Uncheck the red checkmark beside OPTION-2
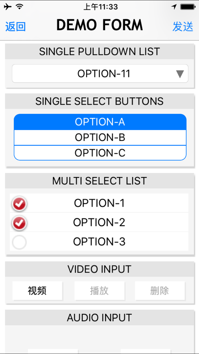Viewport: 199px width, 354px height. pyautogui.click(x=19, y=223)
